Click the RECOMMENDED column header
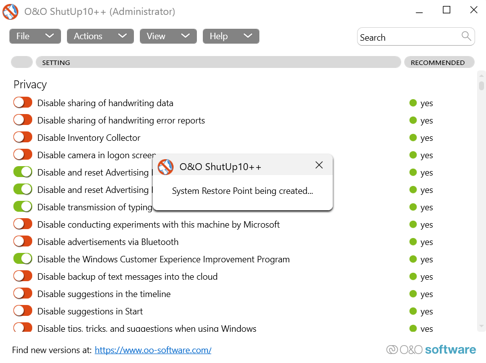486x363 pixels. coord(438,62)
